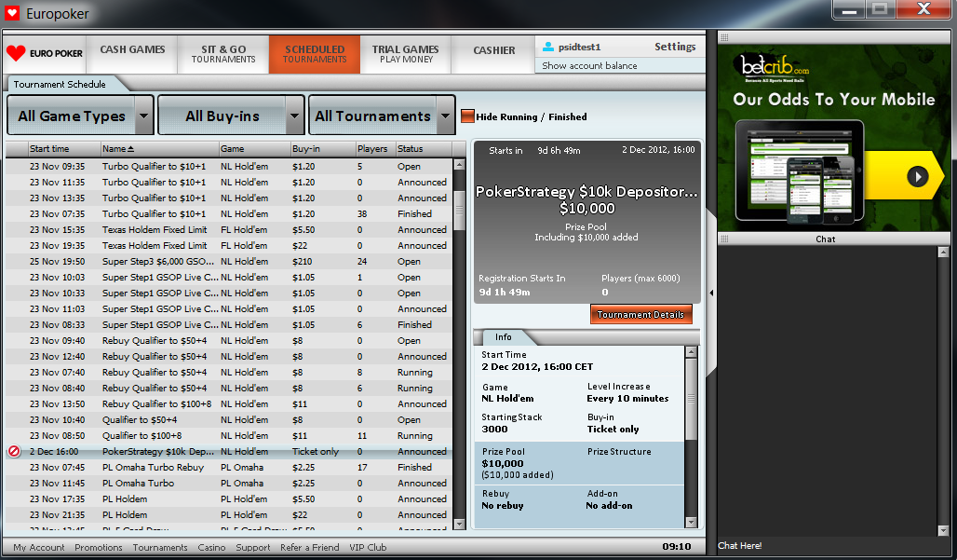Select 23 Nov 09:35 Turbo Qualifier row

229,166
